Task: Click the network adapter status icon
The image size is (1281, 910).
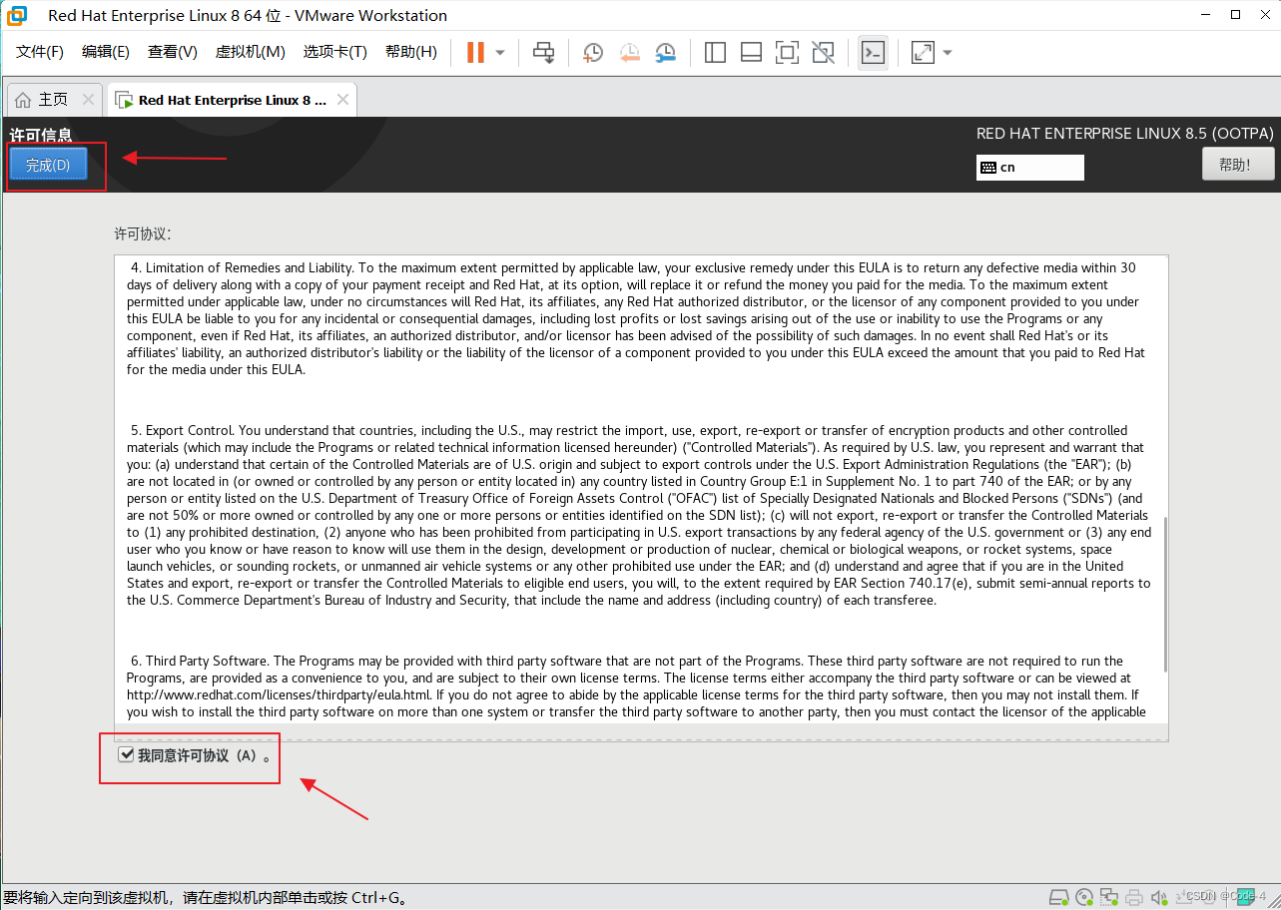Action: pyautogui.click(x=1109, y=896)
